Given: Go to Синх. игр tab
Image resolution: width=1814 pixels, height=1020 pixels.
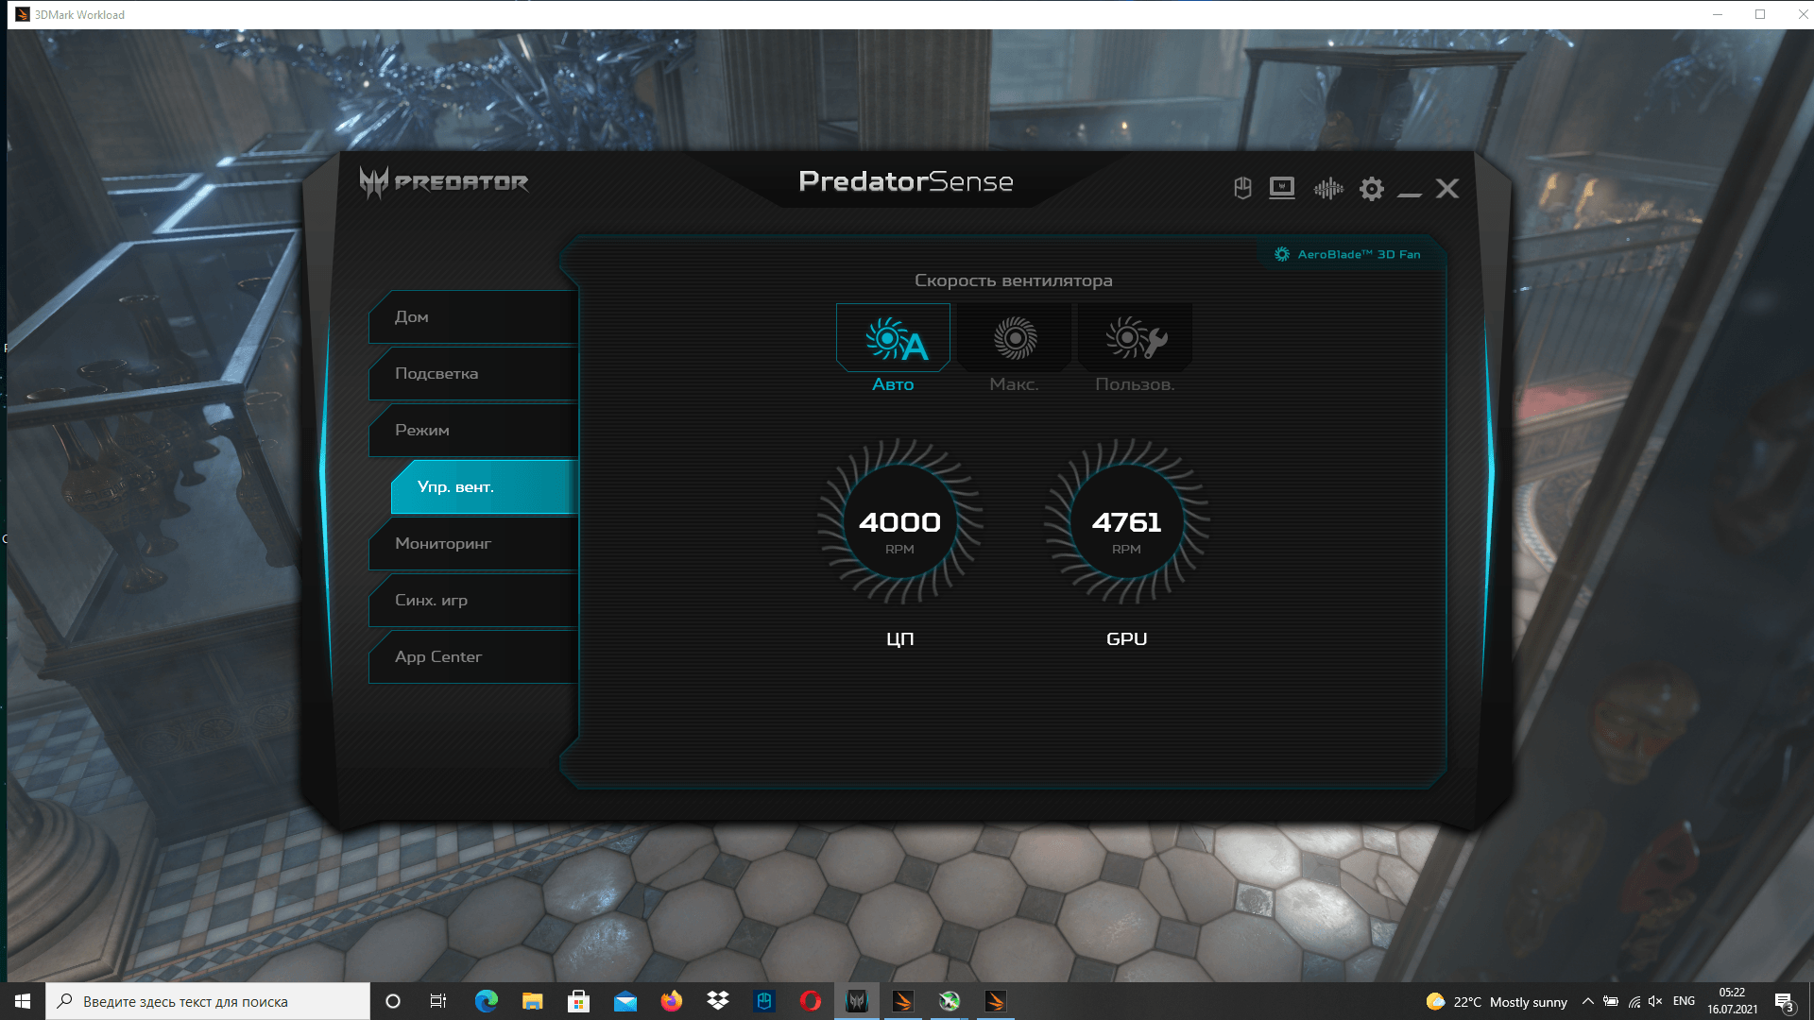Looking at the screenshot, I should (472, 601).
